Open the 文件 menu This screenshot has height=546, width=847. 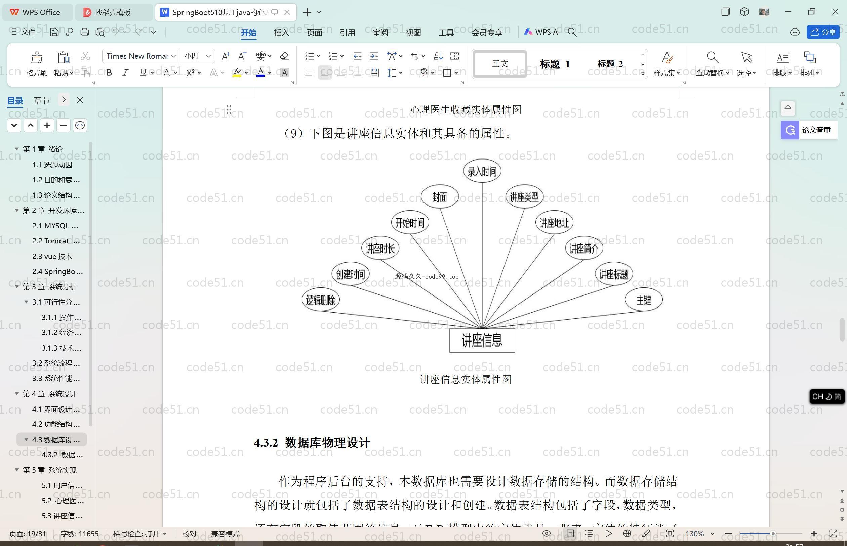tap(23, 32)
